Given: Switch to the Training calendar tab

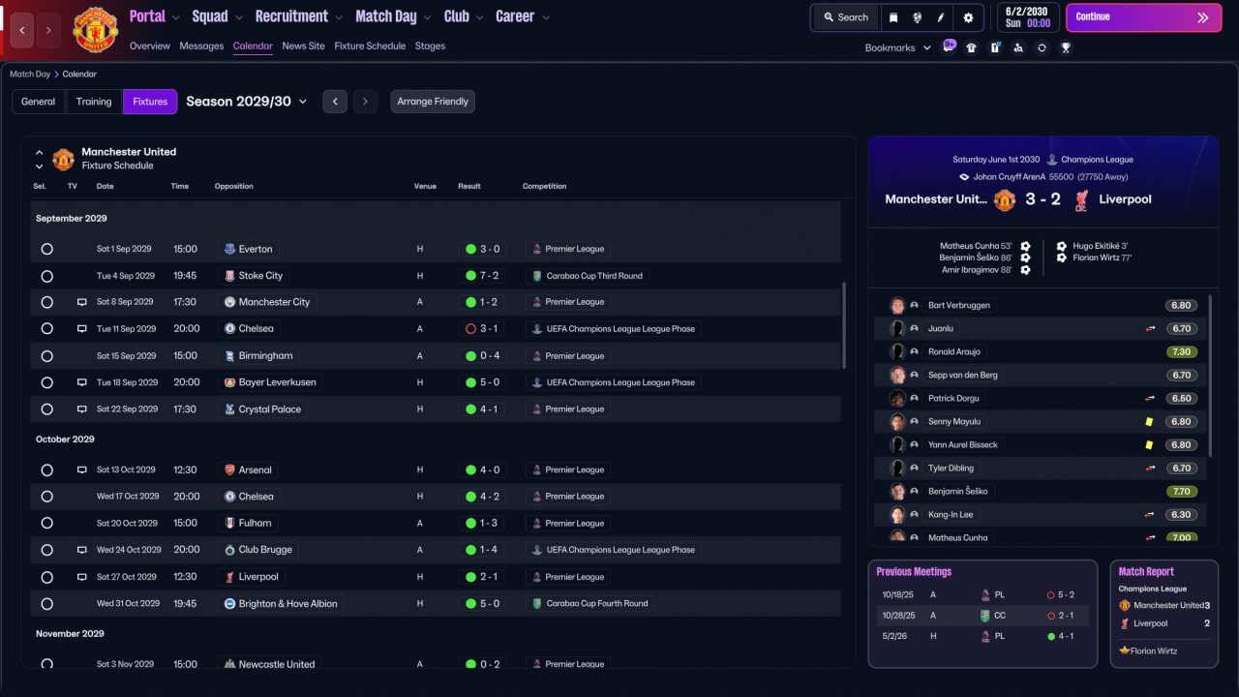Looking at the screenshot, I should point(94,102).
